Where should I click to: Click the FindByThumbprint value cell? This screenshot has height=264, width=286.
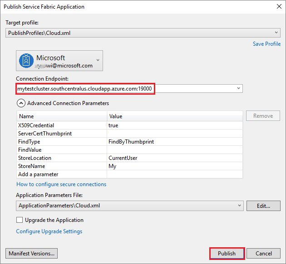point(175,142)
